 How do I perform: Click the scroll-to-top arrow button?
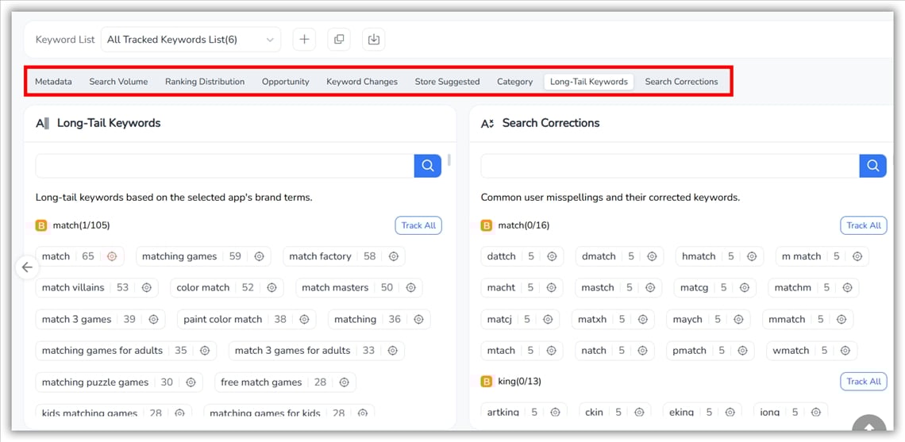[x=868, y=426]
